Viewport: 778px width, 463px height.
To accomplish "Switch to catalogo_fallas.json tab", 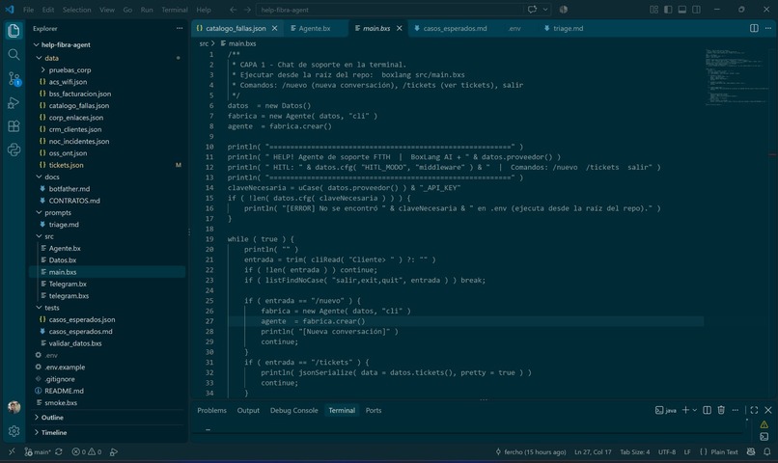I will (236, 28).
